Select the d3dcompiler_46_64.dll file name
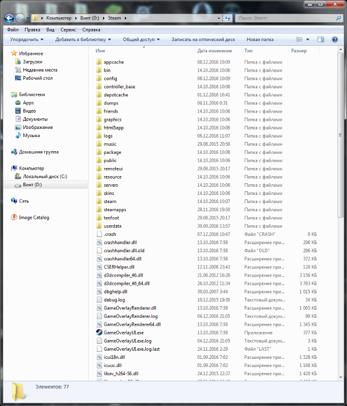The height and width of the screenshot is (406, 347). point(127,283)
